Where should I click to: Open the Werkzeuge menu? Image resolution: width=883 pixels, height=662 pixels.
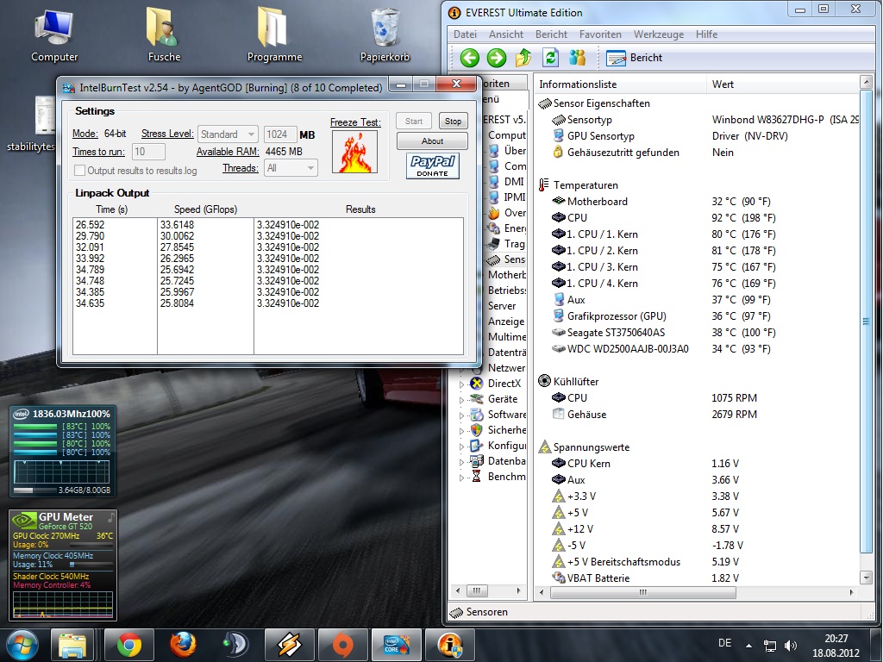[x=659, y=34]
